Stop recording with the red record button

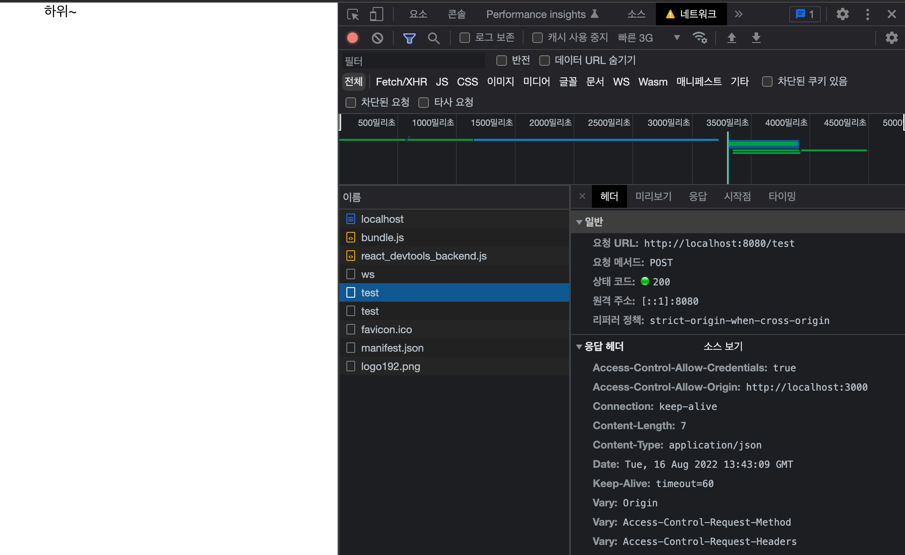tap(353, 38)
